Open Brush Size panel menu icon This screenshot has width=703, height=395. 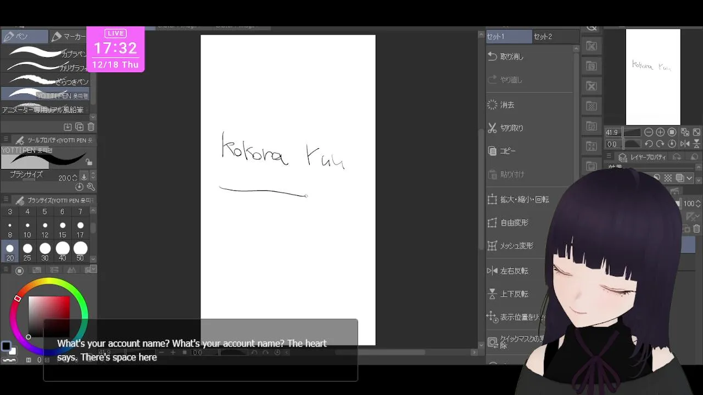6,200
